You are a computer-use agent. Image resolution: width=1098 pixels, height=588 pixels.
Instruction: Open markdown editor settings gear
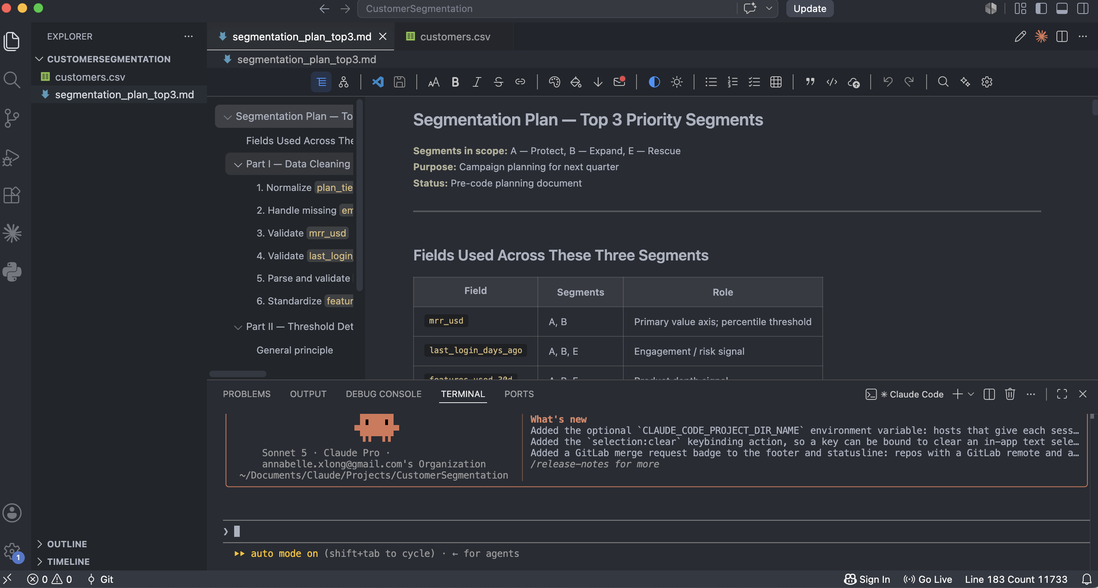(x=987, y=82)
